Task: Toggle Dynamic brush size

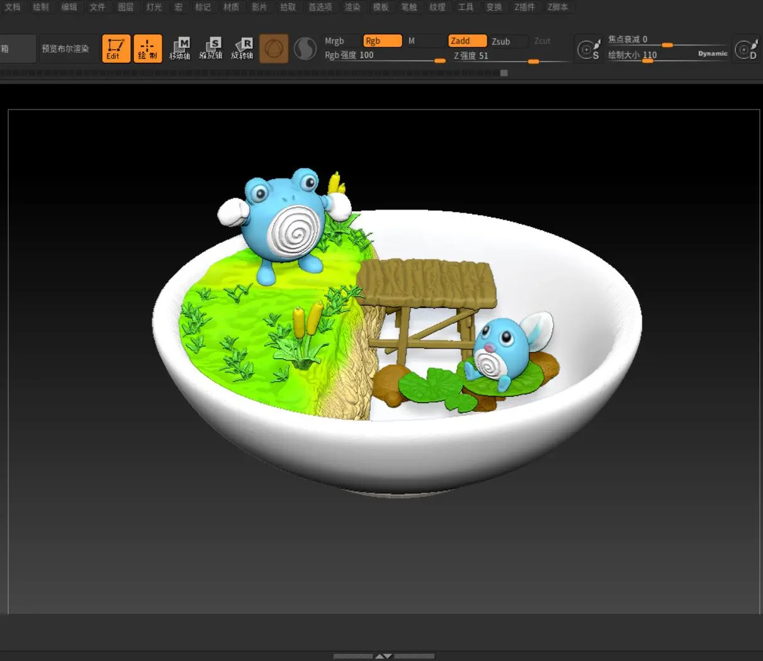Action: (713, 53)
